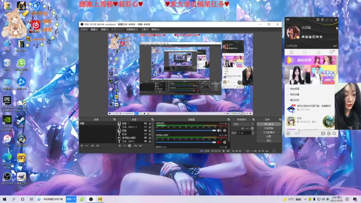Open Epic Games Launcher desktop icon

7,104
